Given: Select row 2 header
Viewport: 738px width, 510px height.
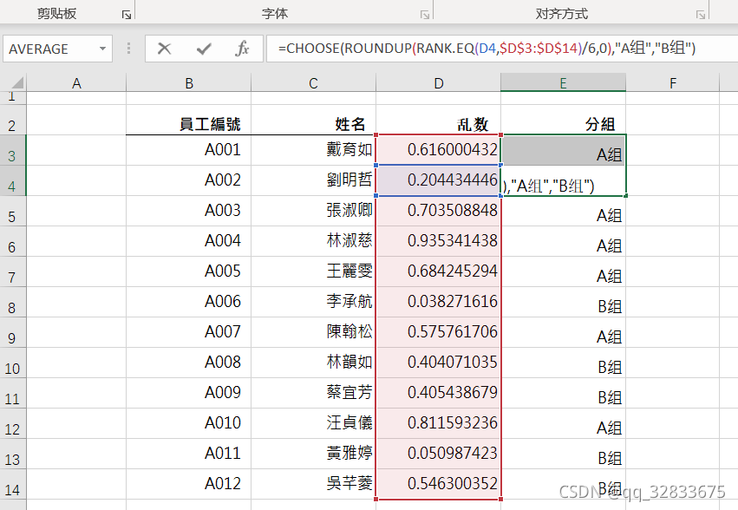Looking at the screenshot, I should tap(13, 120).
